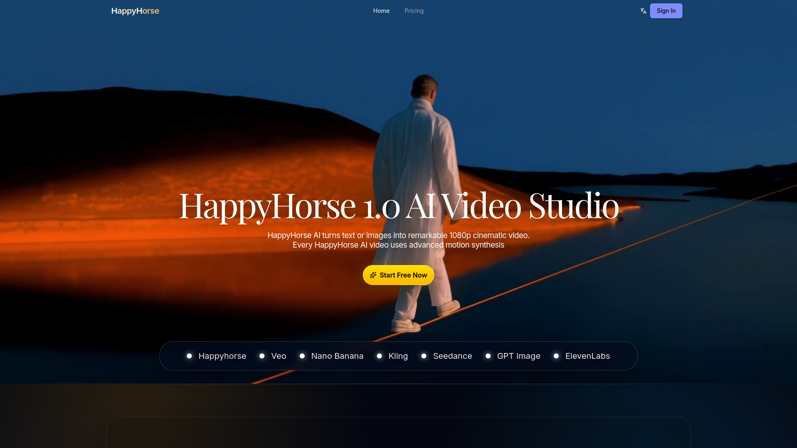797x448 pixels.
Task: Click the dot indicator beside Veo
Action: (x=262, y=356)
